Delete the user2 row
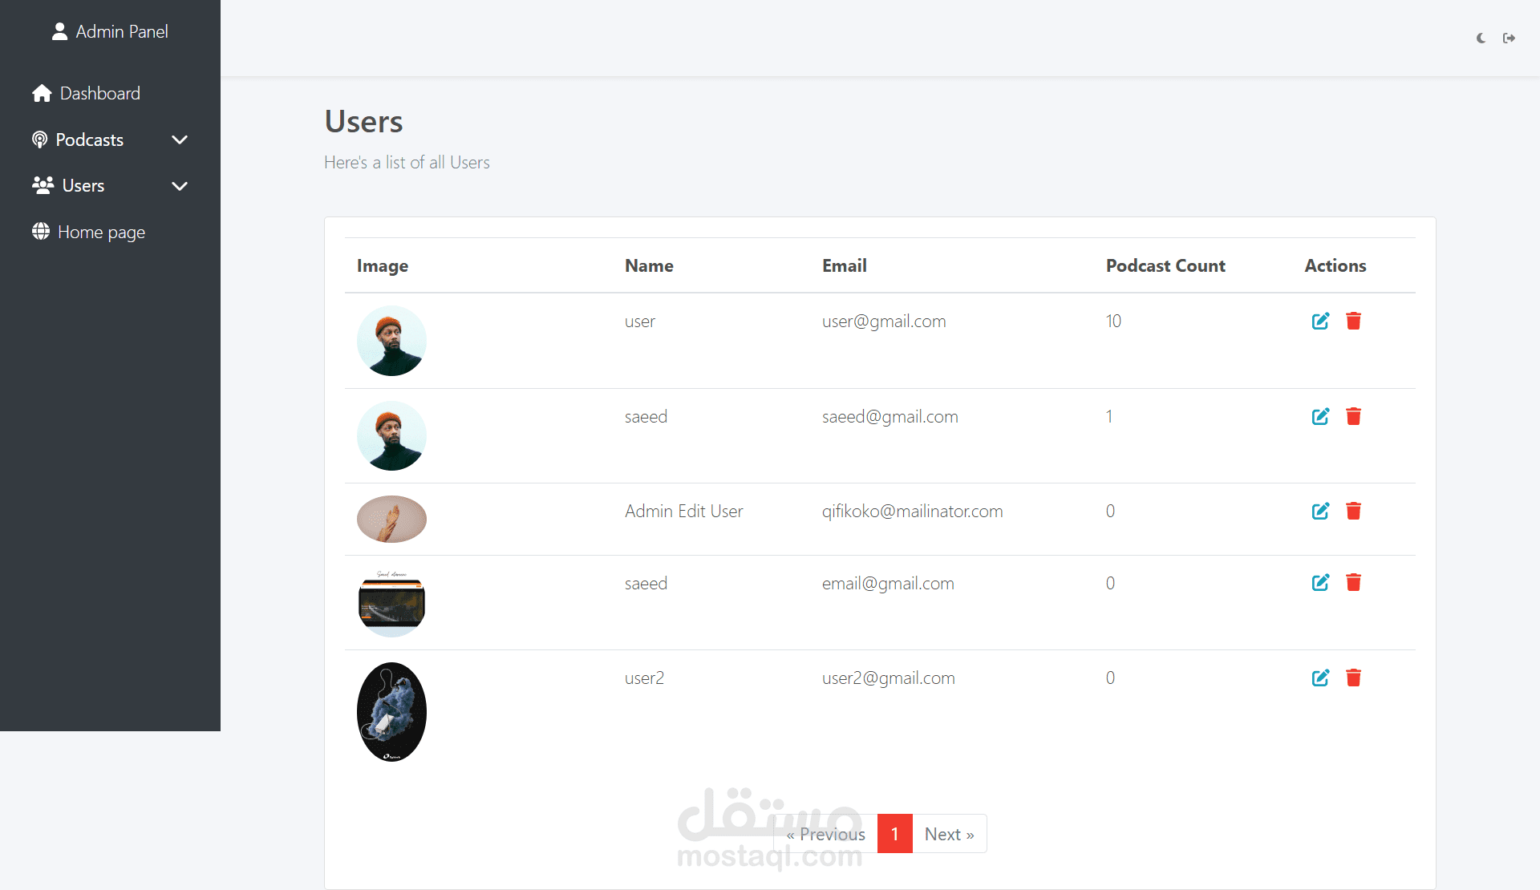Image resolution: width=1540 pixels, height=890 pixels. point(1353,678)
